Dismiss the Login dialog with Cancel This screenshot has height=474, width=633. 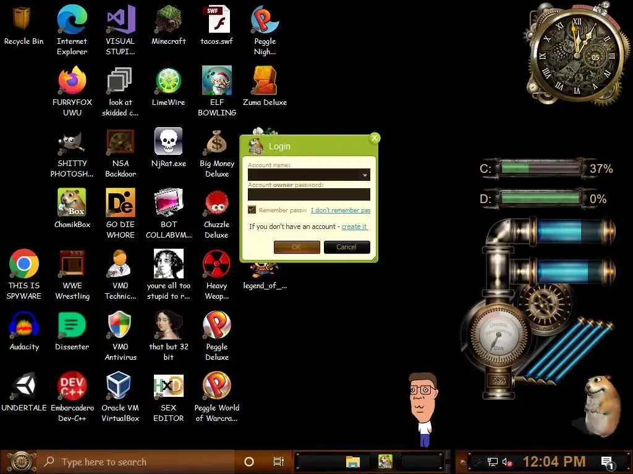[x=347, y=247]
